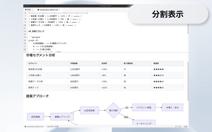This screenshot has width=212, height=132.
Task: Switch to the 無題 tab
Action: click(x=29, y=10)
